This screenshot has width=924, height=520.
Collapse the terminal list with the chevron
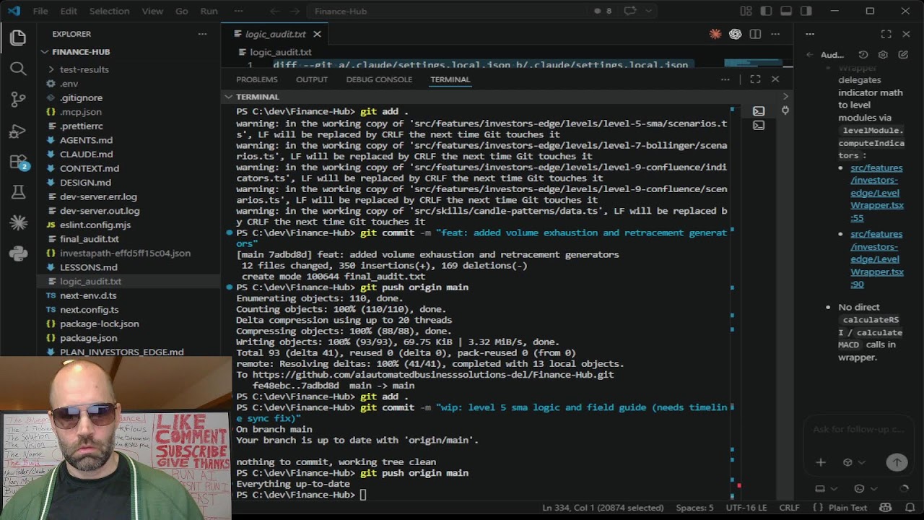pos(785,96)
